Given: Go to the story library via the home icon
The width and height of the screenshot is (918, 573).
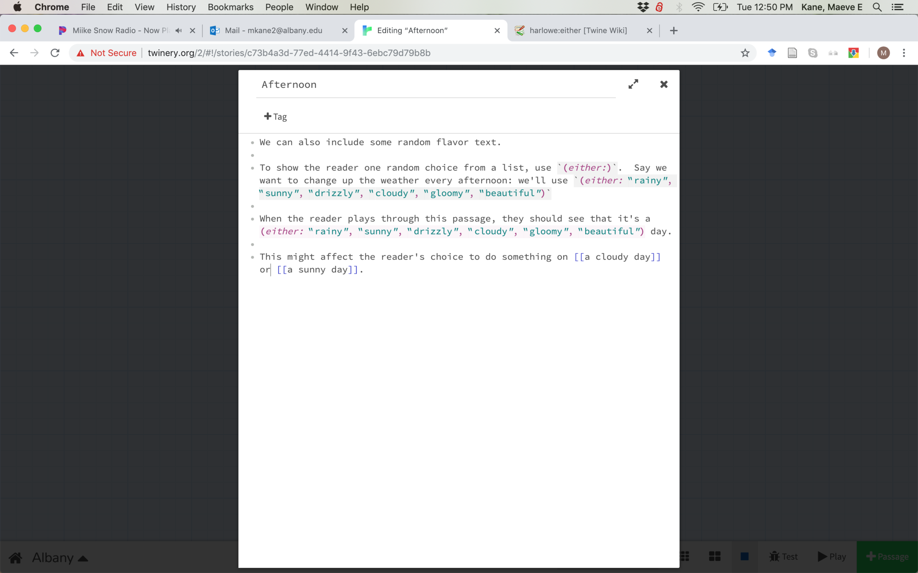Looking at the screenshot, I should (16, 557).
